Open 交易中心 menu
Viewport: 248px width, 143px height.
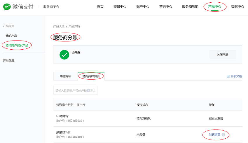click(x=120, y=6)
